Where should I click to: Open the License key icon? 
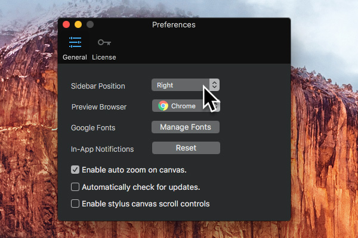pyautogui.click(x=104, y=42)
